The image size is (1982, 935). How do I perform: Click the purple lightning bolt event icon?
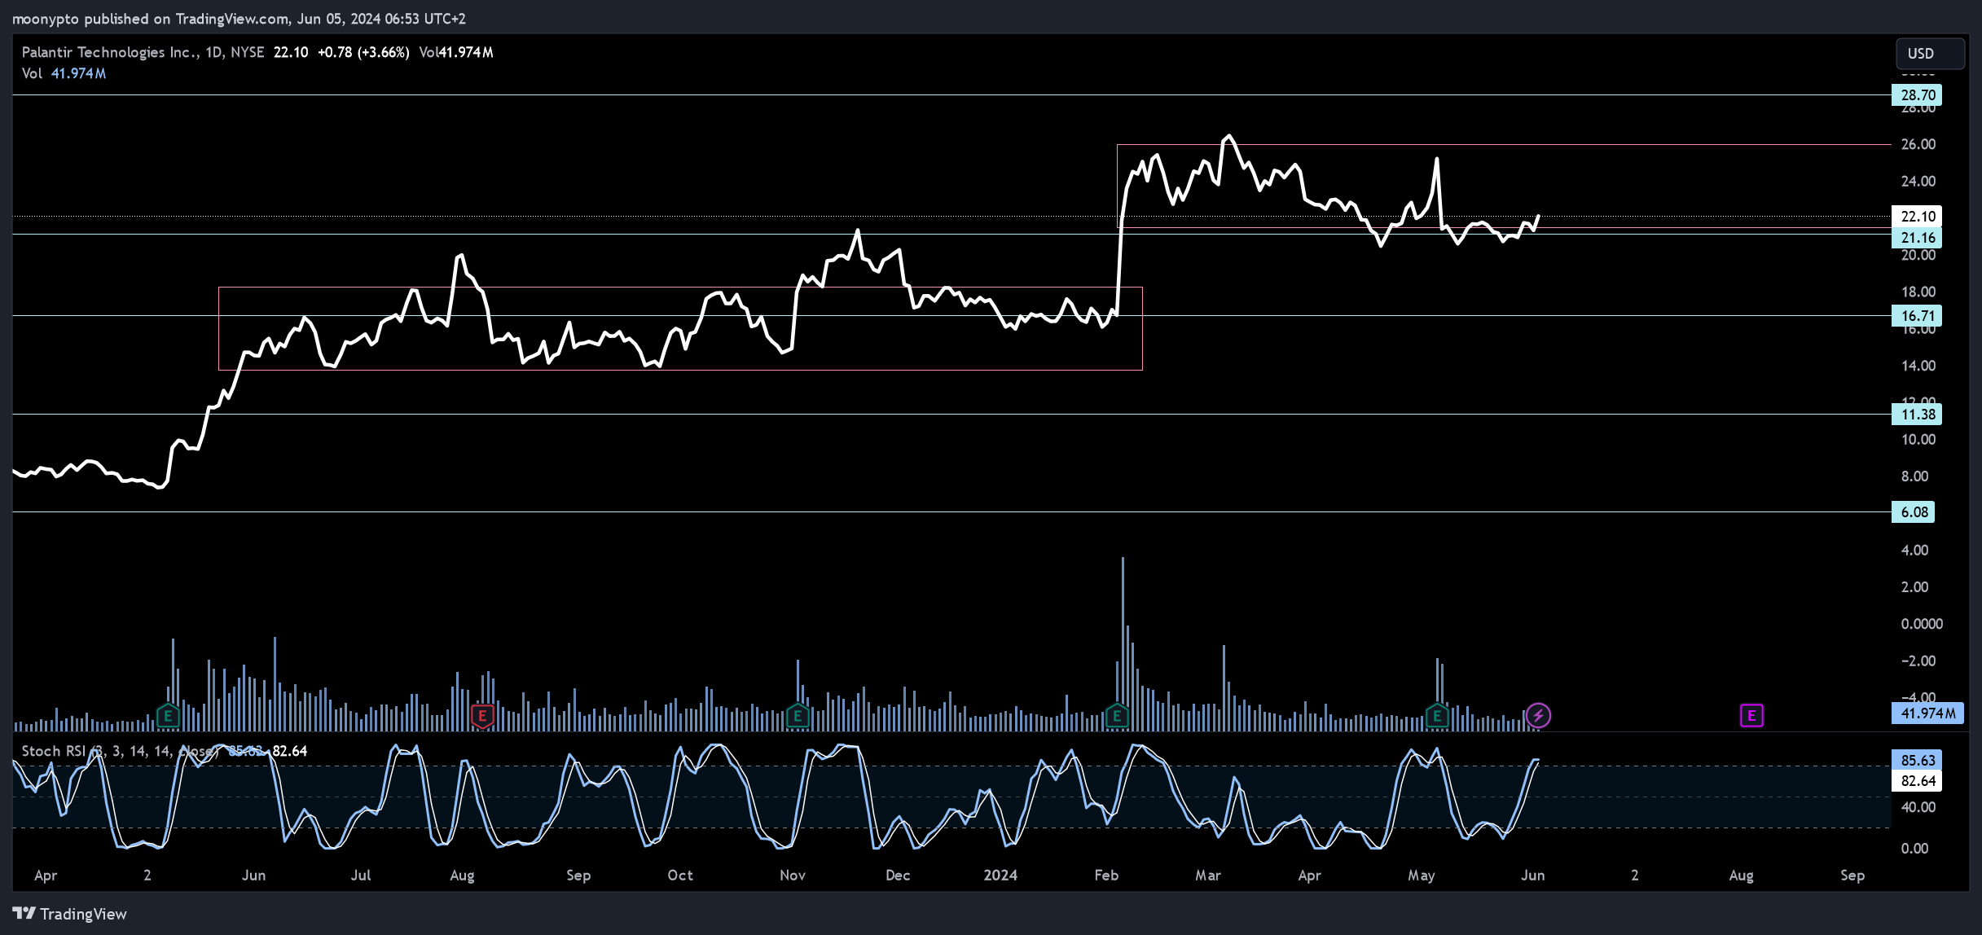point(1538,716)
